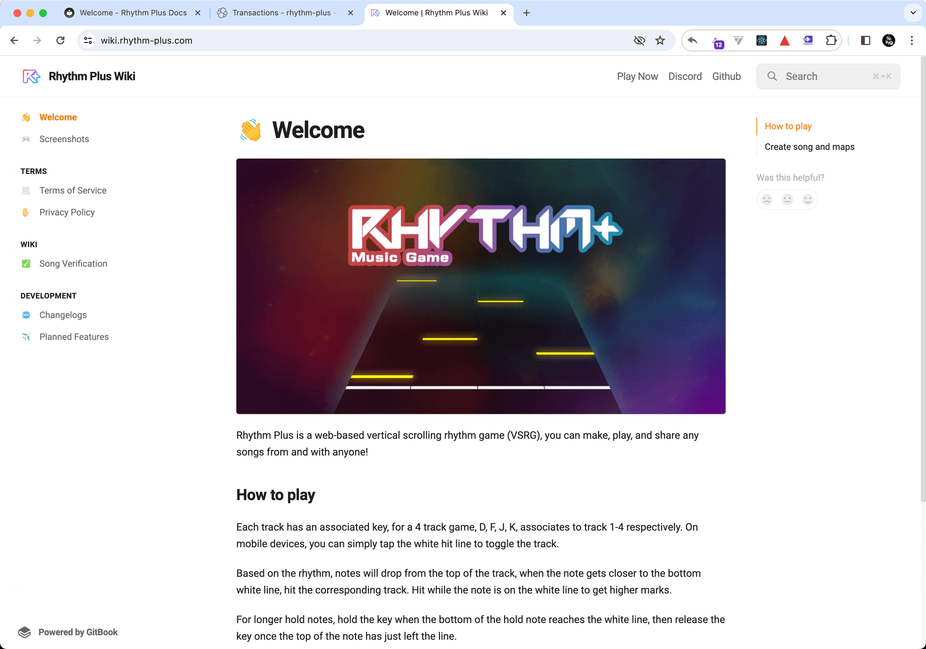The height and width of the screenshot is (649, 926).
Task: Expand the tab search dropdown arrow
Action: tap(913, 13)
